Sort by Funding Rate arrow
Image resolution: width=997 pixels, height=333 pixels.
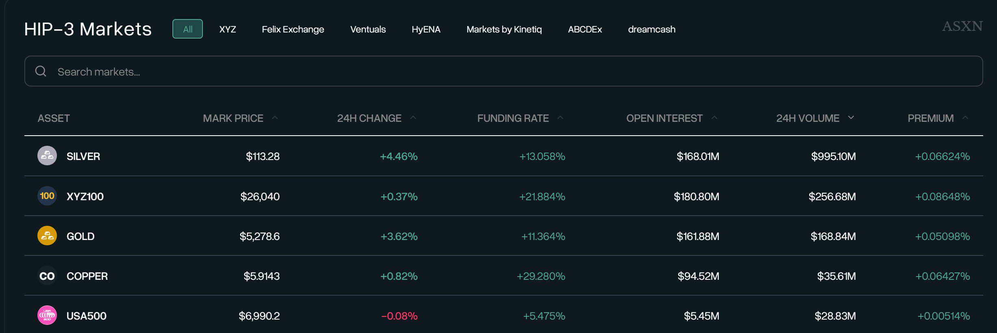[x=560, y=118]
